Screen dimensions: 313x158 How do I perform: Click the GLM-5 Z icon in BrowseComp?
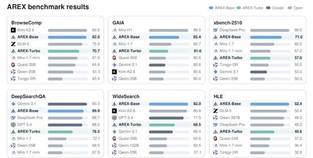13,44
